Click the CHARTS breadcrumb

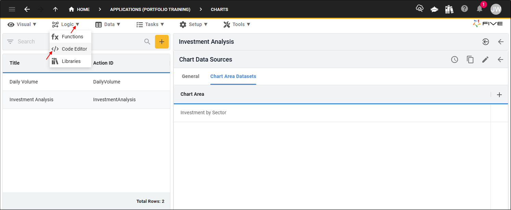pyautogui.click(x=219, y=9)
